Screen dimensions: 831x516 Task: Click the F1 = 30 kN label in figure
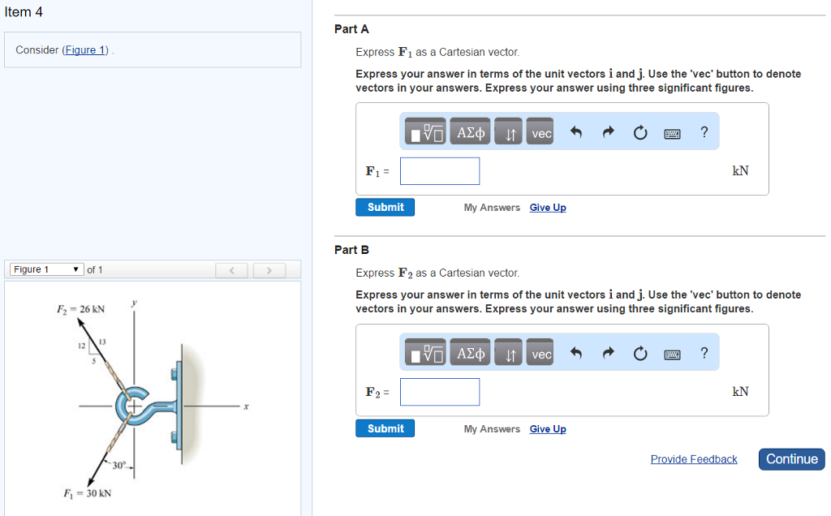click(x=88, y=493)
